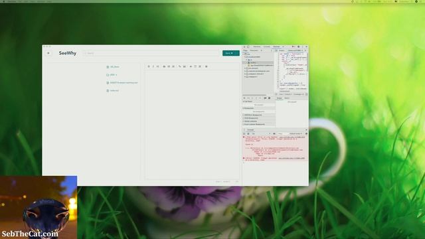Select the Page tab in Sources navigator
Image resolution: width=425 pixels, height=239 pixels.
tap(245, 50)
